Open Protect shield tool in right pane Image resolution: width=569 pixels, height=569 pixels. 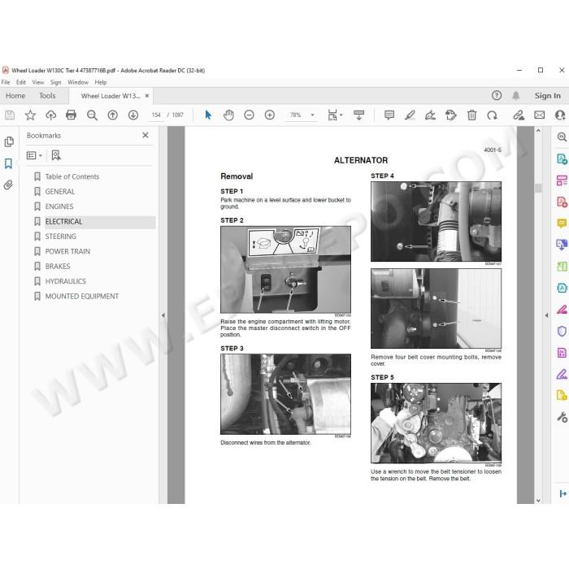pos(562,331)
